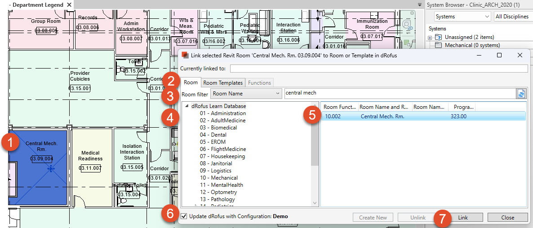This screenshot has width=533, height=228.
Task: Click the Mechanical systems folder icon
Action: (x=438, y=45)
